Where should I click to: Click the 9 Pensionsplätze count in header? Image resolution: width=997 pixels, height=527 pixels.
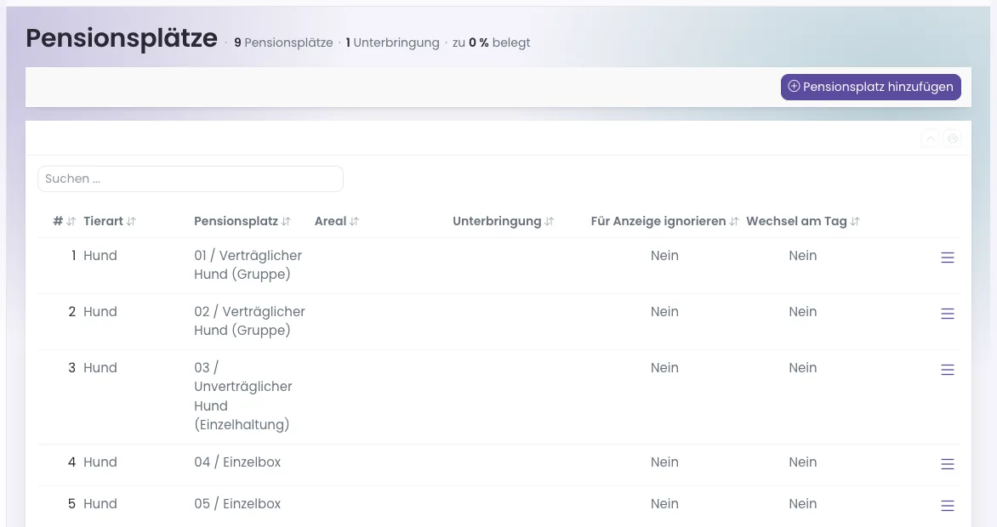(283, 42)
